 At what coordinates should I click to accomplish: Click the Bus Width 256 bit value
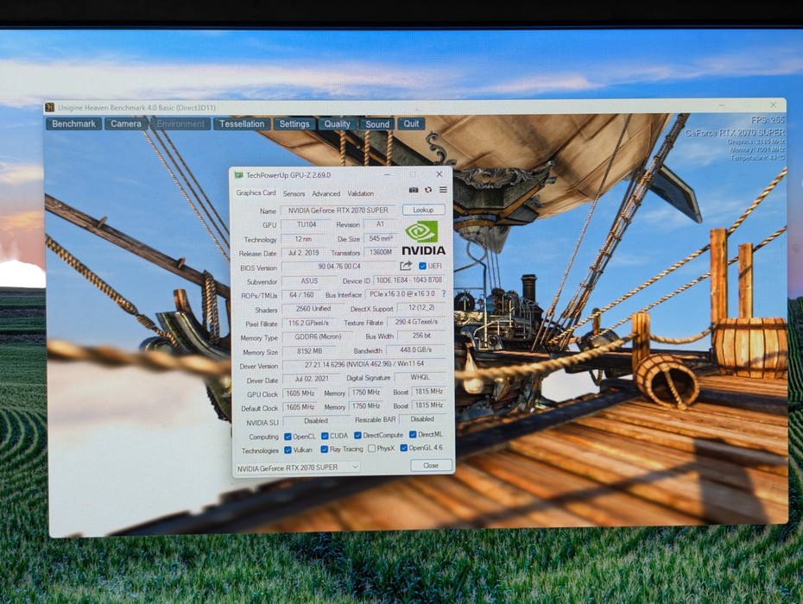coord(421,336)
